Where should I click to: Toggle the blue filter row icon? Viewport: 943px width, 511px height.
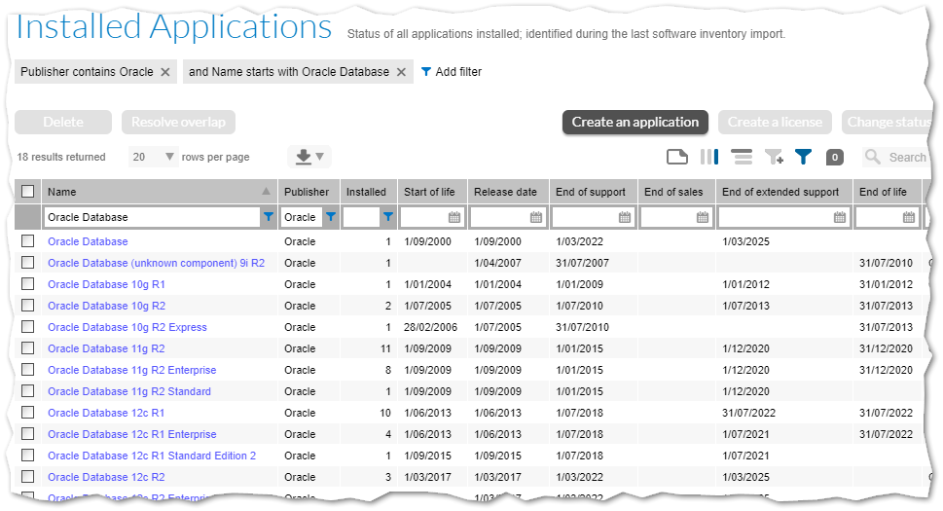click(x=803, y=157)
